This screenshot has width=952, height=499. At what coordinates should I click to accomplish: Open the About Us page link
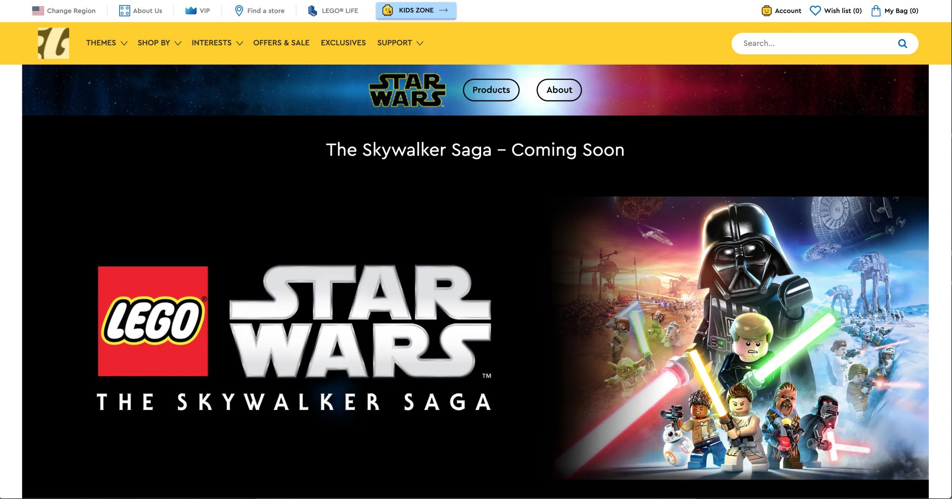click(147, 11)
